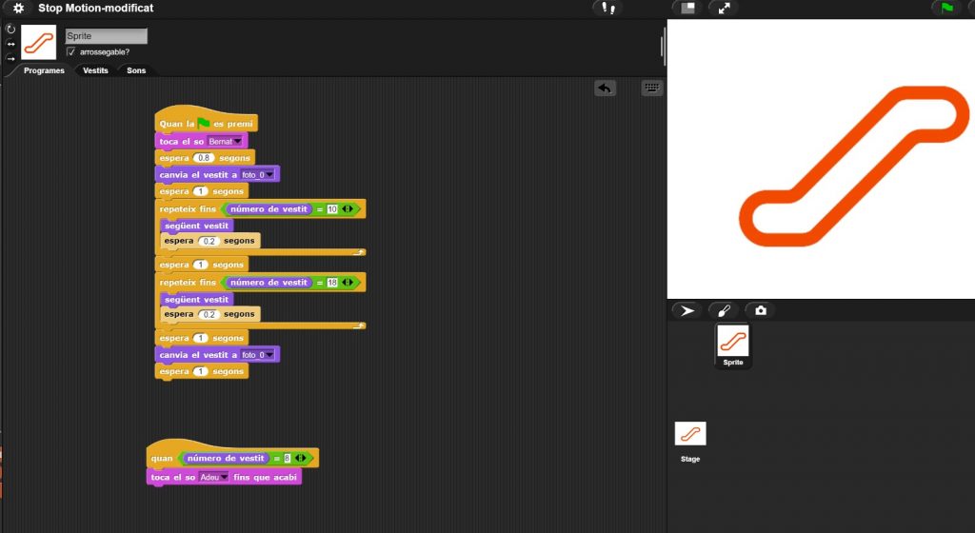Image resolution: width=975 pixels, height=533 pixels.
Task: Uncheck the 'arrossegable?' checkbox
Action: 71,51
